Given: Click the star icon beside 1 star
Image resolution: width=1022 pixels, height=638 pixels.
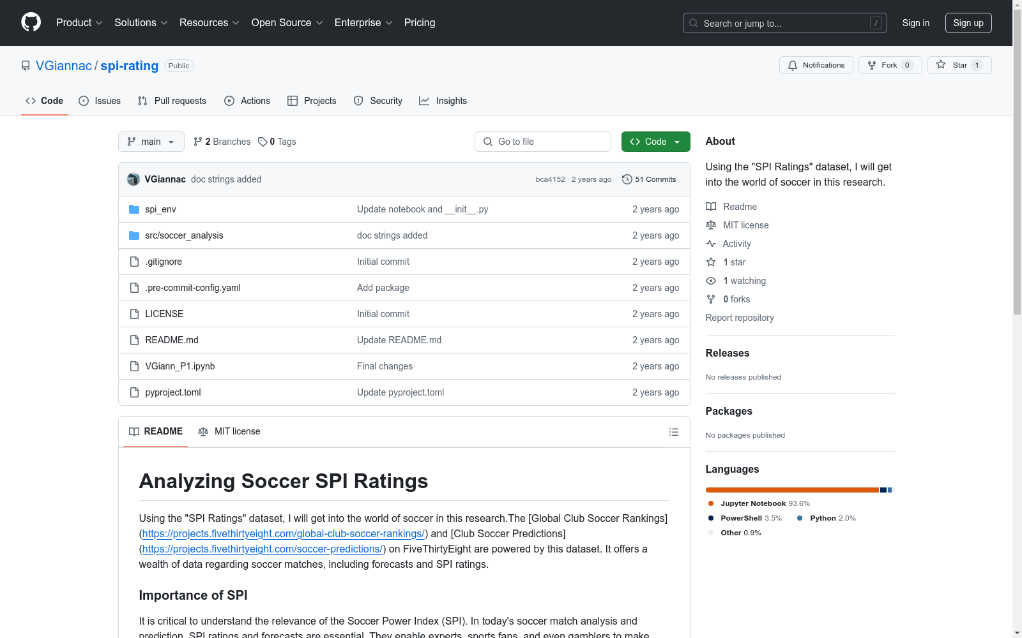Looking at the screenshot, I should coord(711,262).
